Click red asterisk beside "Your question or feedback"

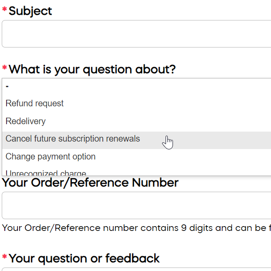click(4, 256)
